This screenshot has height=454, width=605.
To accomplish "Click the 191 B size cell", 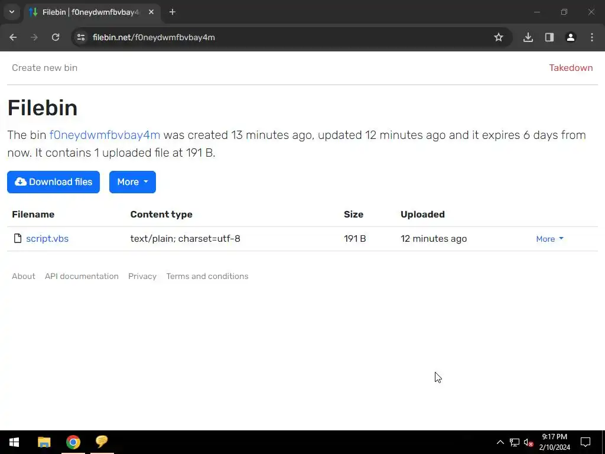I will coord(354,239).
